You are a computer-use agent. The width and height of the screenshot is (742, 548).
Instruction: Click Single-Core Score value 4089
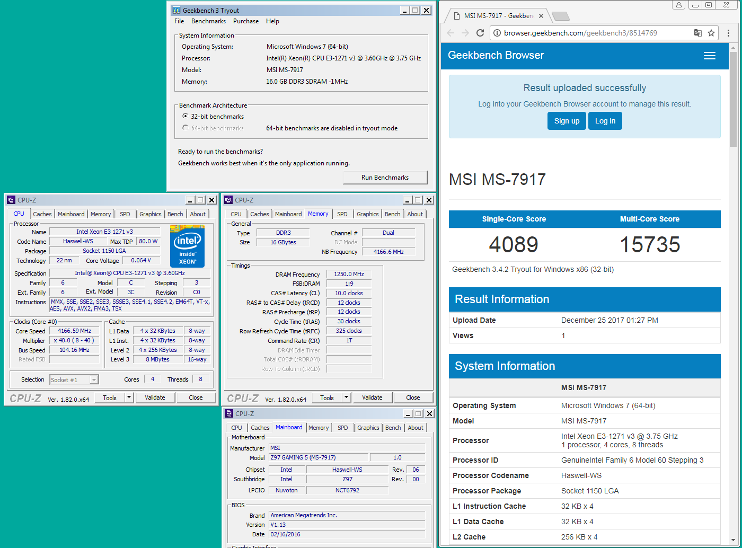coord(514,244)
